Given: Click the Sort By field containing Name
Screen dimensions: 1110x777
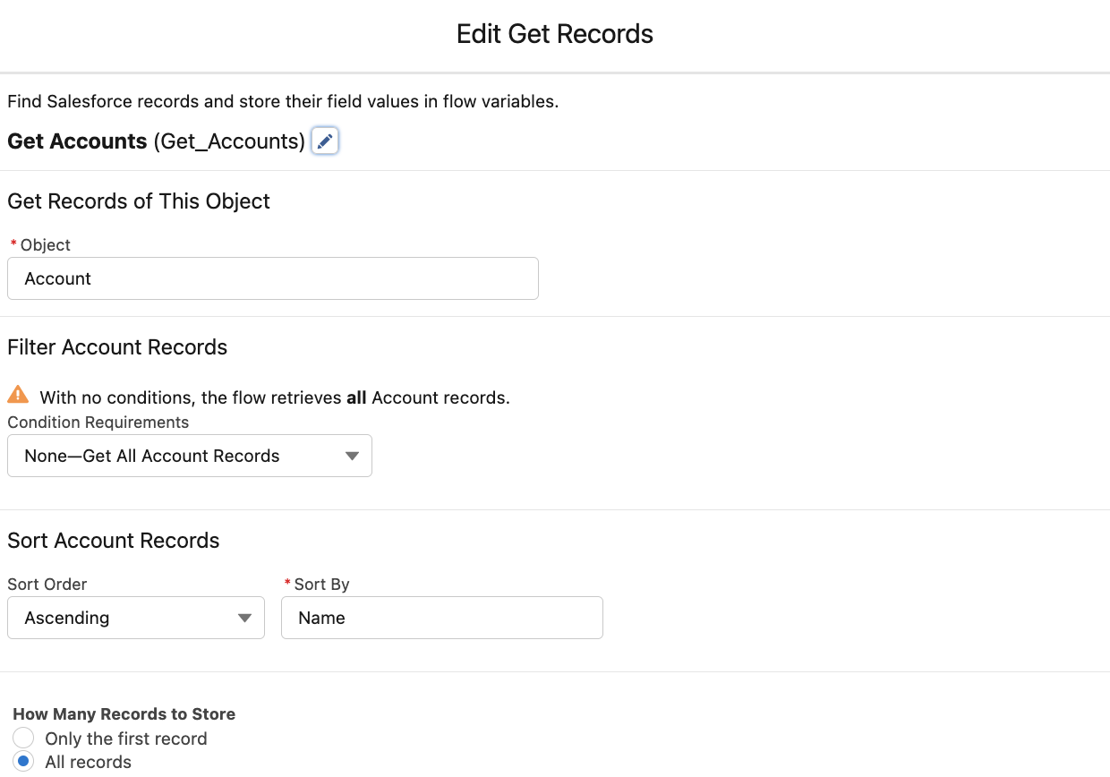Looking at the screenshot, I should [441, 619].
